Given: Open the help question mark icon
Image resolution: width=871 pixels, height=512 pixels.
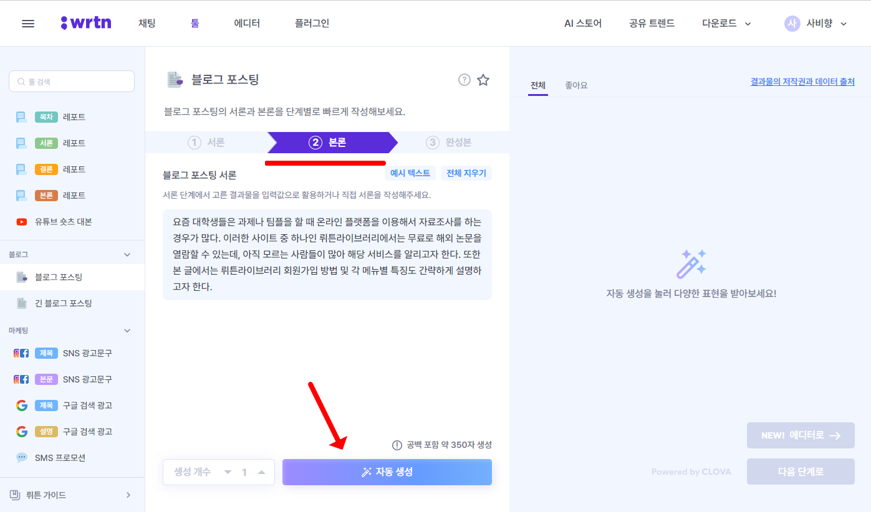Looking at the screenshot, I should coord(464,80).
